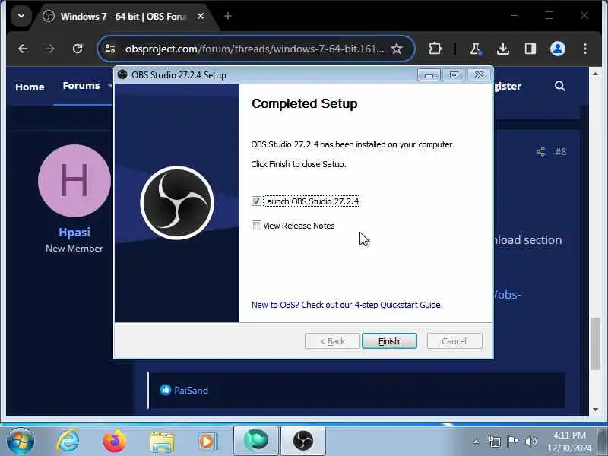Open the network tray icon

point(495,442)
